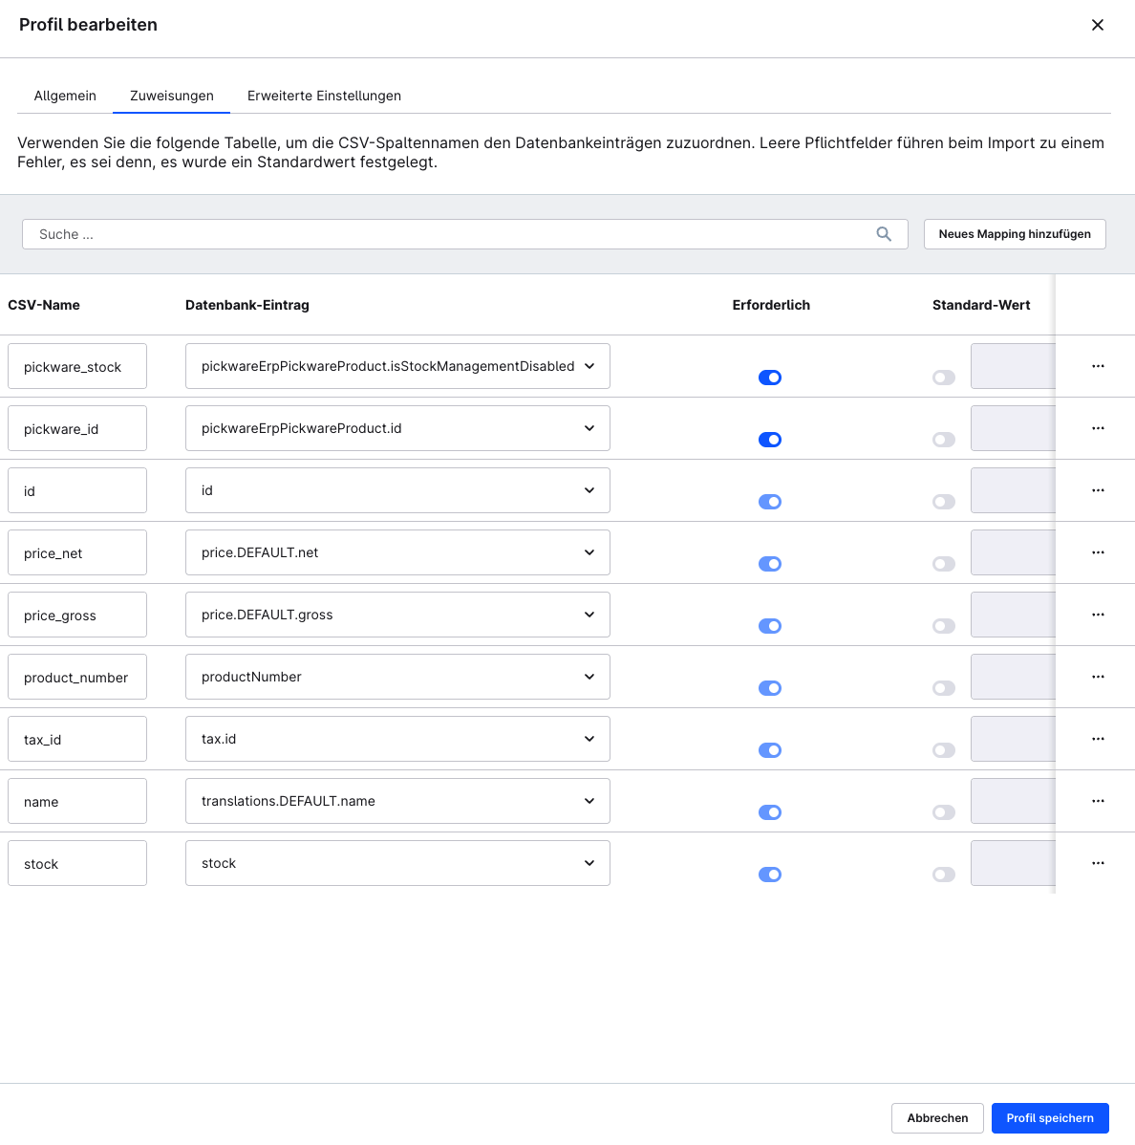Viewport: 1135px width, 1145px height.
Task: Open the three-dot menu for name row
Action: 1098,801
